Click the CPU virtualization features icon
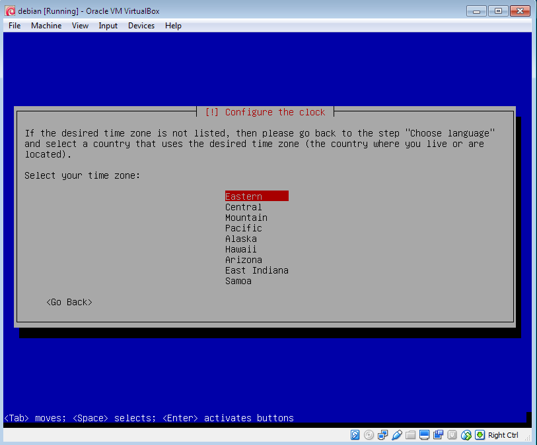Image resolution: width=537 pixels, height=445 pixels. tap(452, 434)
